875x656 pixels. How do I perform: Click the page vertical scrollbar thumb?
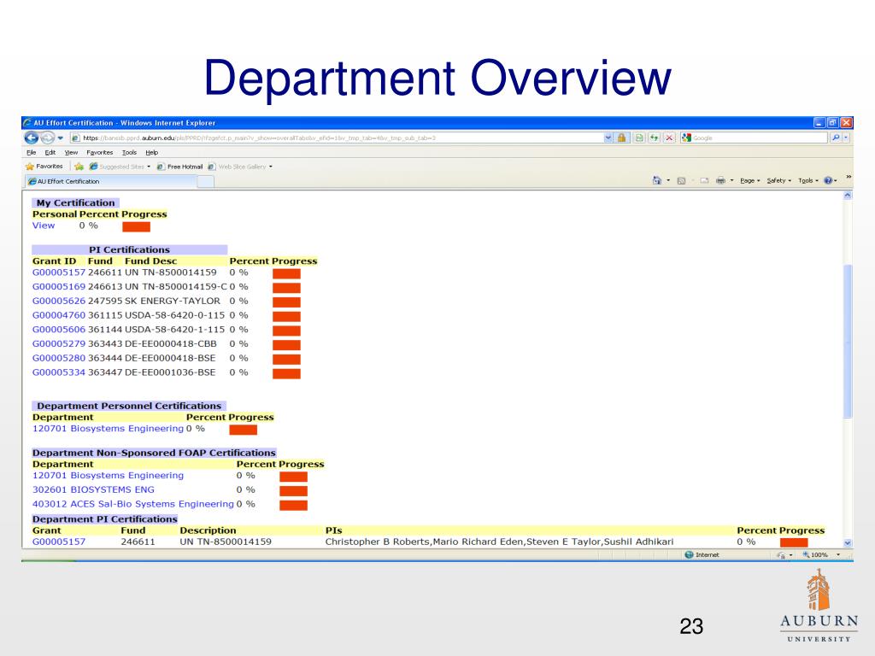coord(848,341)
